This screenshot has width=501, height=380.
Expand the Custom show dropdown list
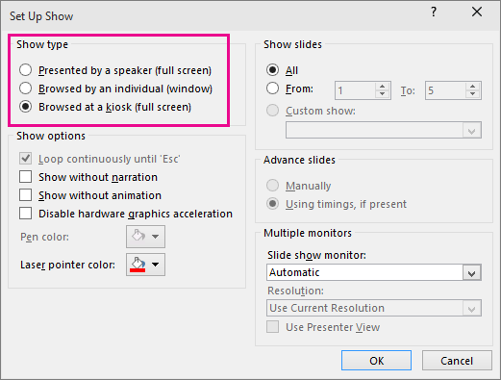coord(471,131)
